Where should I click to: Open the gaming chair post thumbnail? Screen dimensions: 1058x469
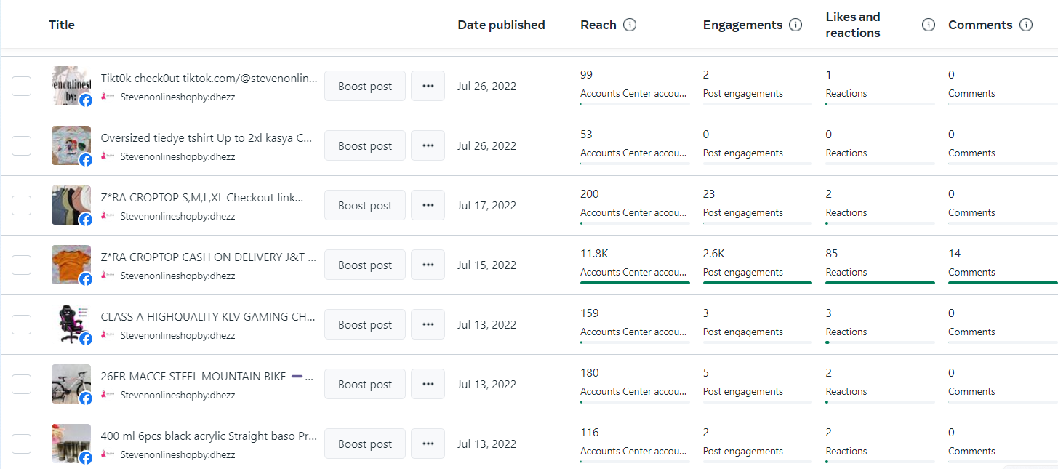pyautogui.click(x=71, y=324)
